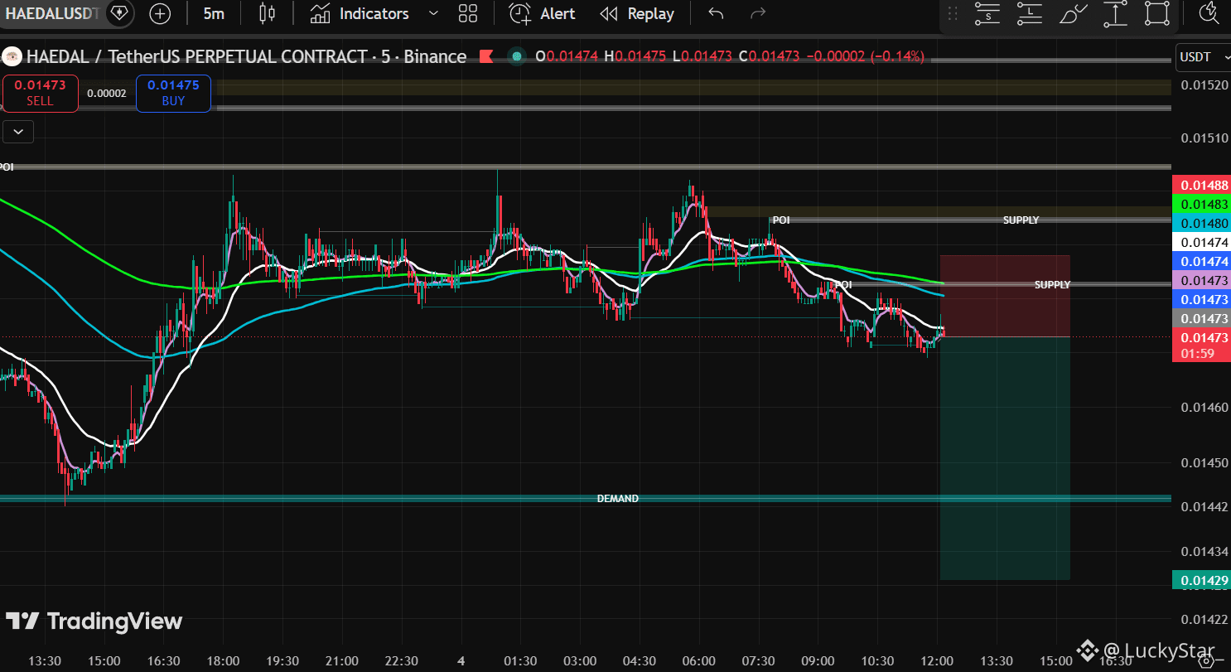1231x672 pixels.
Task: Click the BUY 0.01475 button
Action: tap(174, 93)
